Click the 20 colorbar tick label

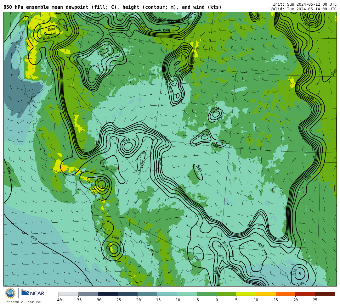coord(295,300)
